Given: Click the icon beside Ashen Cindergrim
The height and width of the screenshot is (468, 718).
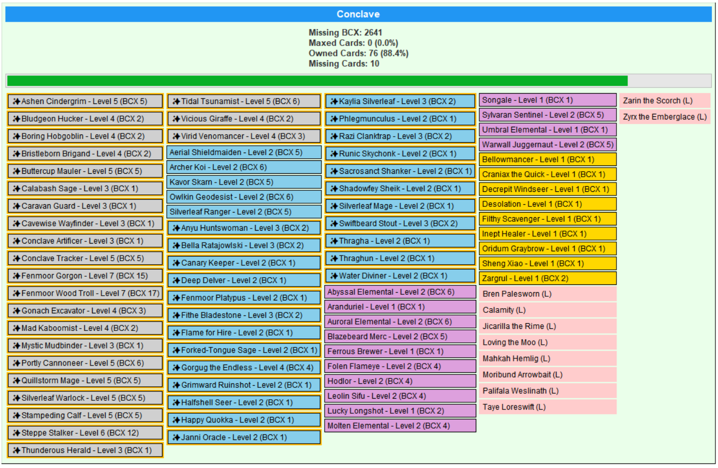Looking at the screenshot, I should click(x=17, y=101).
